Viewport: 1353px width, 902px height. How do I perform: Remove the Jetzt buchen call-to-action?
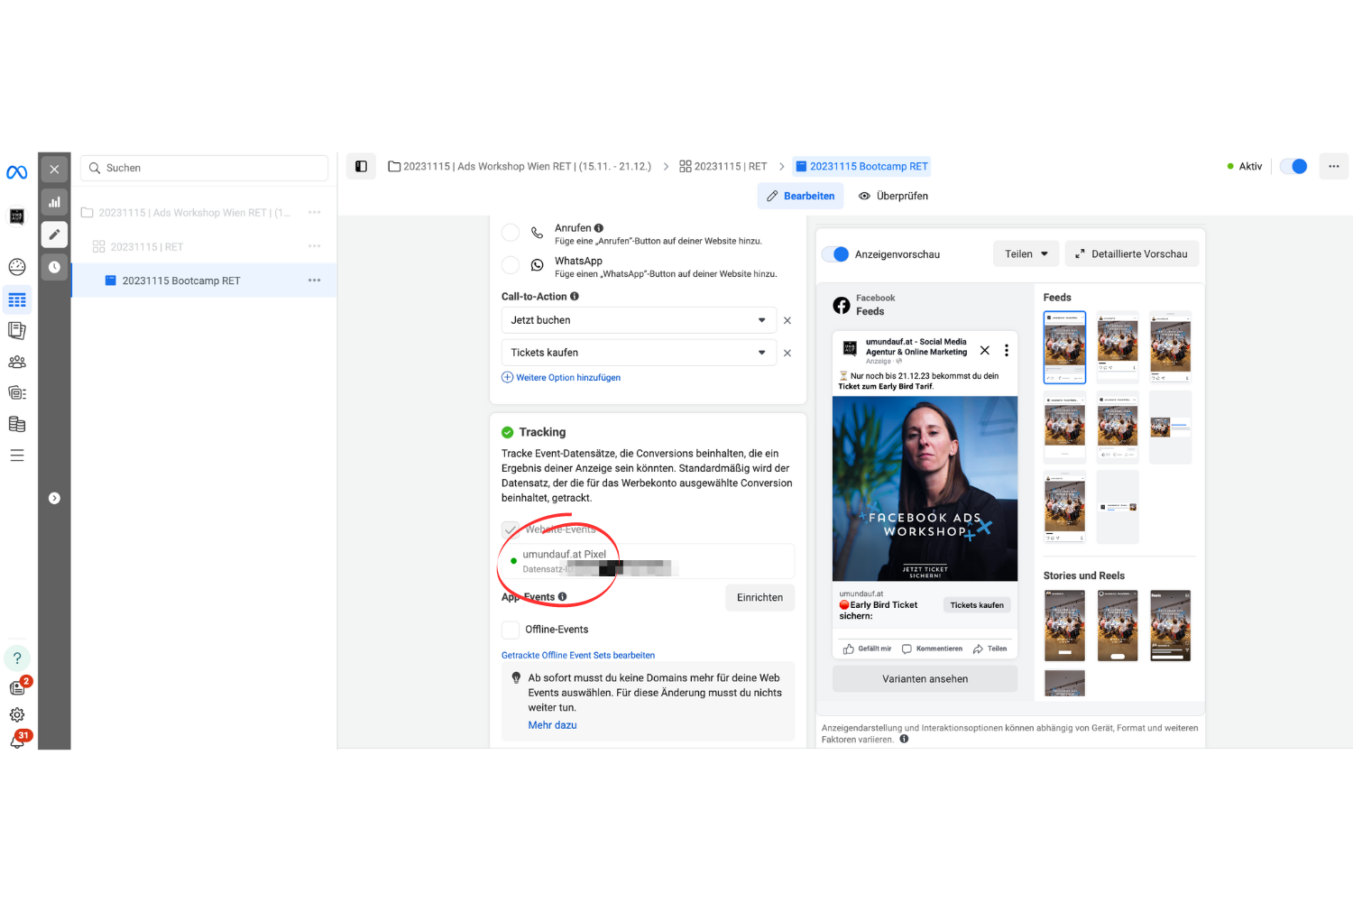tap(787, 320)
